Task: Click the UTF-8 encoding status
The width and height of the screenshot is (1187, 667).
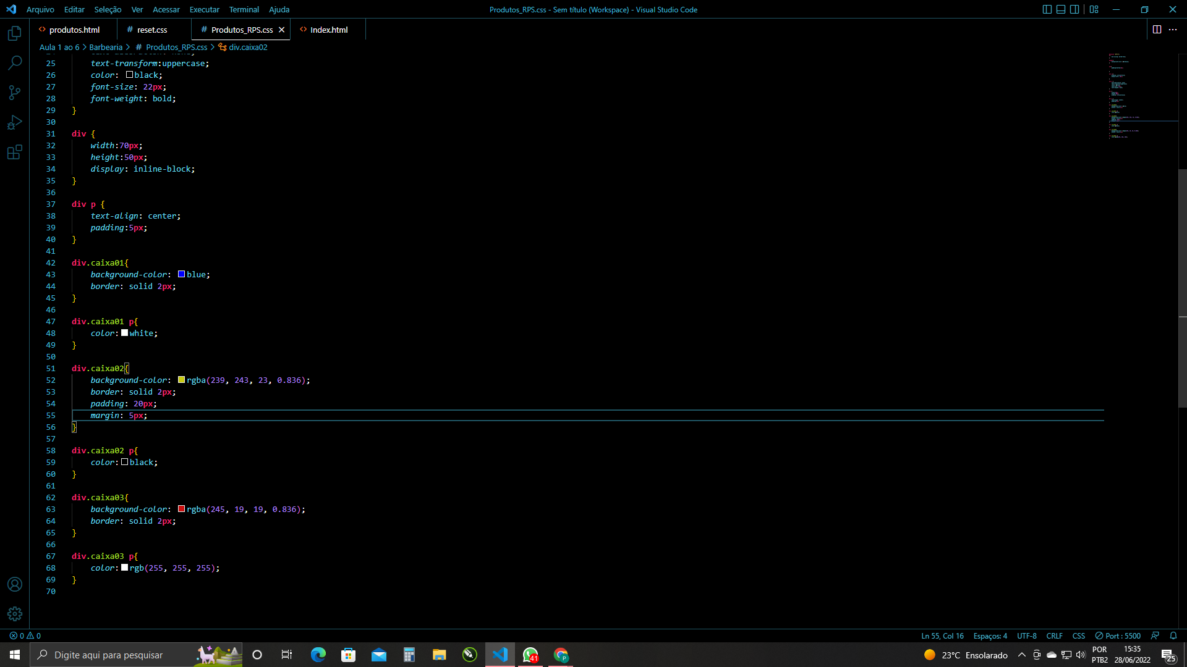Action: click(1026, 636)
